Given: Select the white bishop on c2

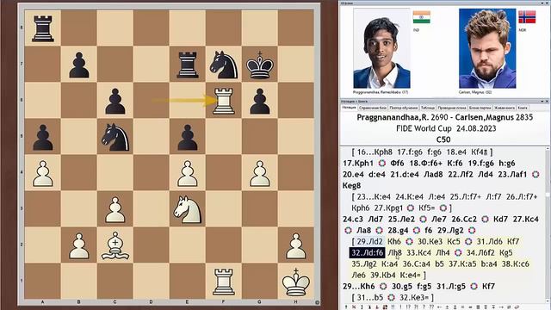Looking at the screenshot, I should point(115,245).
